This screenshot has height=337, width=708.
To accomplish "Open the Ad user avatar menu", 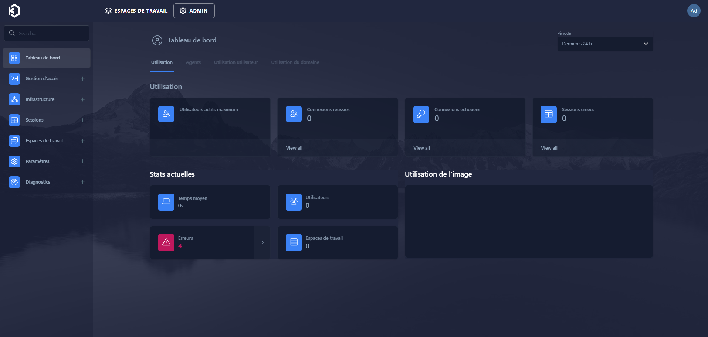I will pyautogui.click(x=694, y=11).
